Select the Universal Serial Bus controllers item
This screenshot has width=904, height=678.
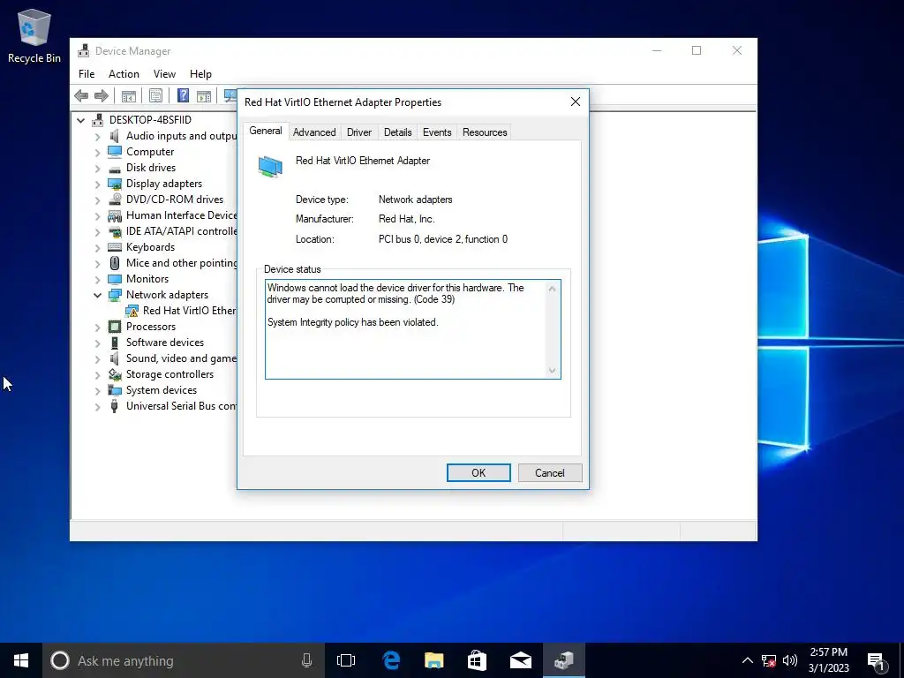click(x=181, y=406)
